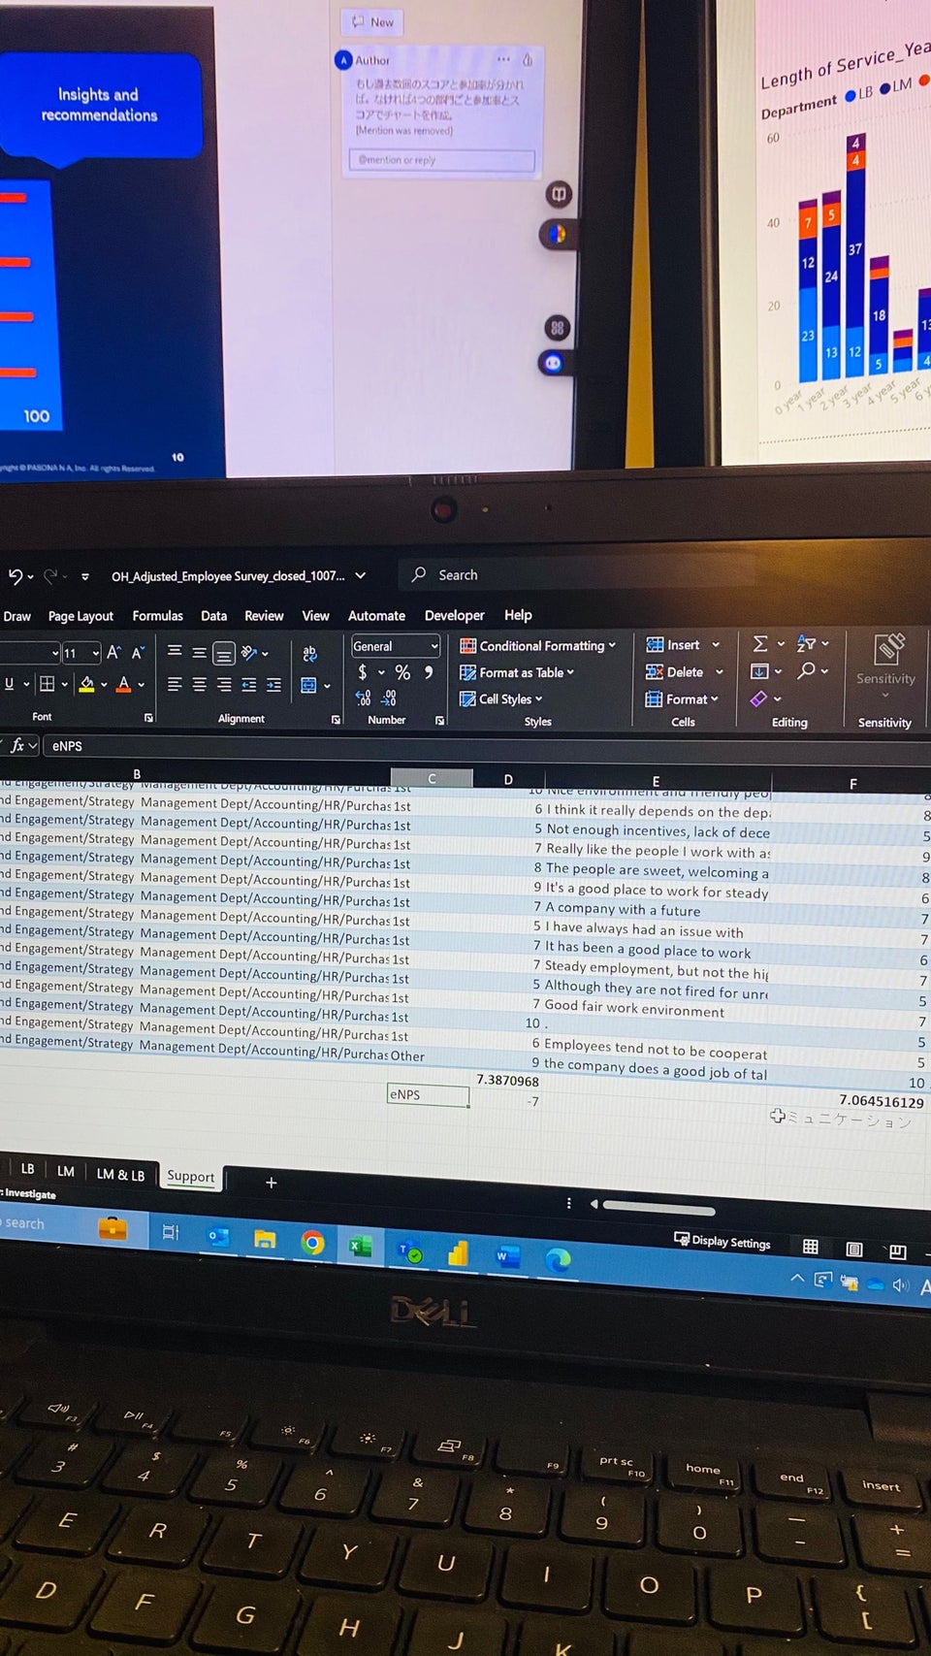Click the Clear eraser icon
Image resolution: width=931 pixels, height=1656 pixels.
758,698
